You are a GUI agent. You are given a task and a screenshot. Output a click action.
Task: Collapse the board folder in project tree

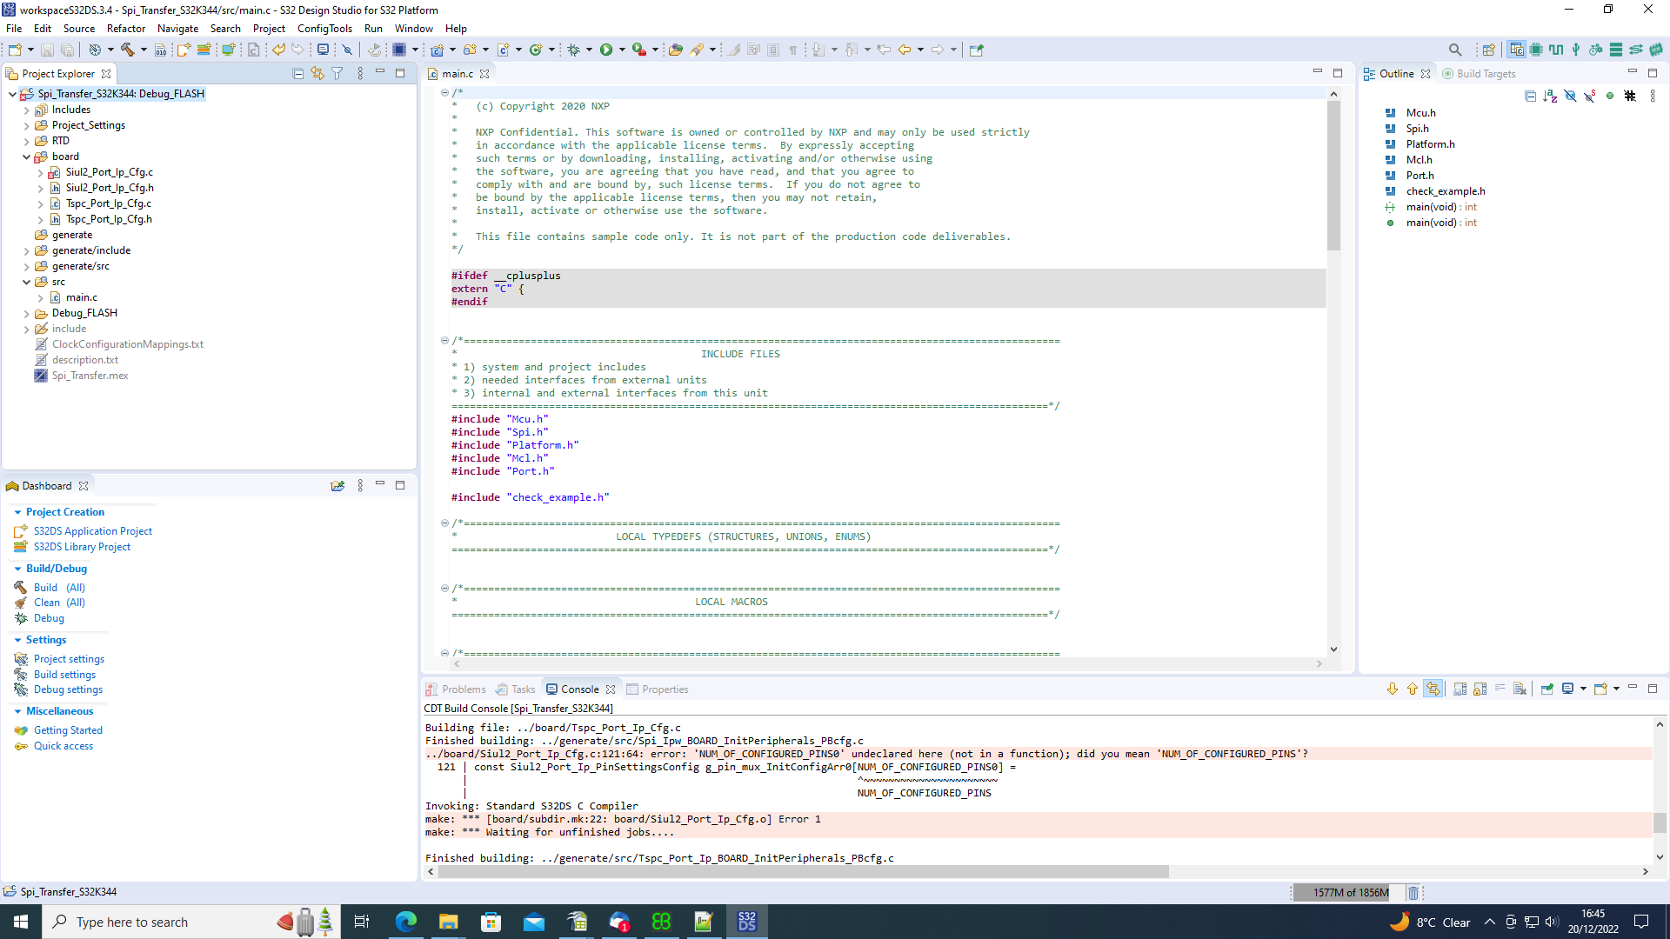tap(27, 156)
